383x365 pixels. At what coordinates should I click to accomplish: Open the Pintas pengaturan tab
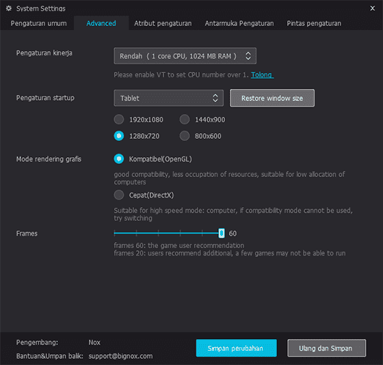pyautogui.click(x=314, y=23)
